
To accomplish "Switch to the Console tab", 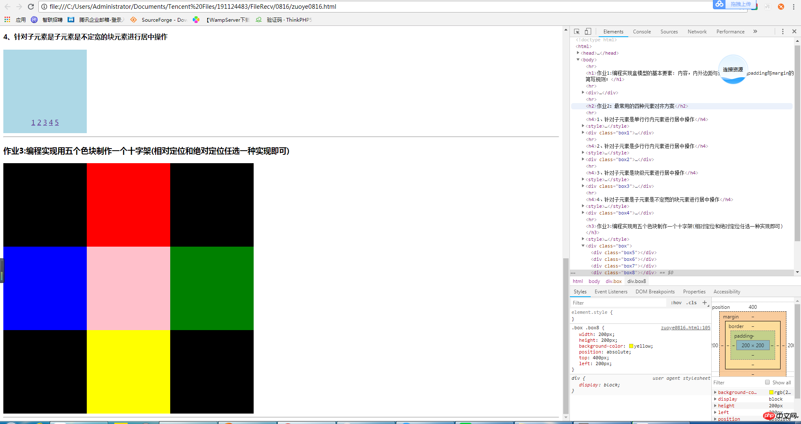I will [x=642, y=32].
